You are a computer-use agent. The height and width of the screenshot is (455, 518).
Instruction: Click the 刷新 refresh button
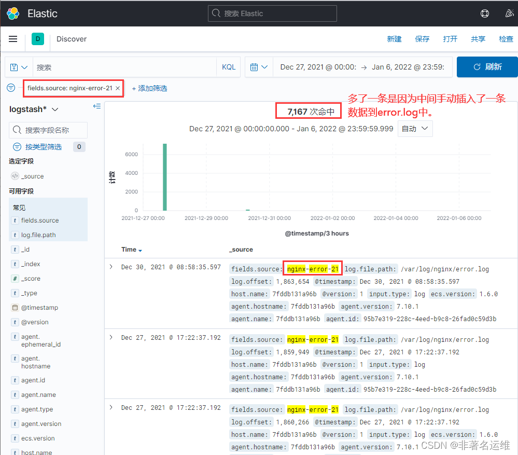click(487, 67)
